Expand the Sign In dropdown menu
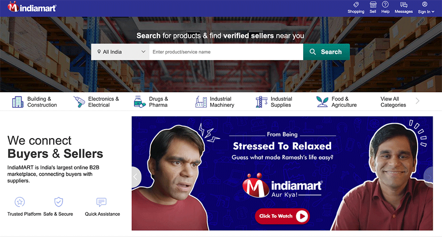442x237 pixels. click(x=426, y=11)
